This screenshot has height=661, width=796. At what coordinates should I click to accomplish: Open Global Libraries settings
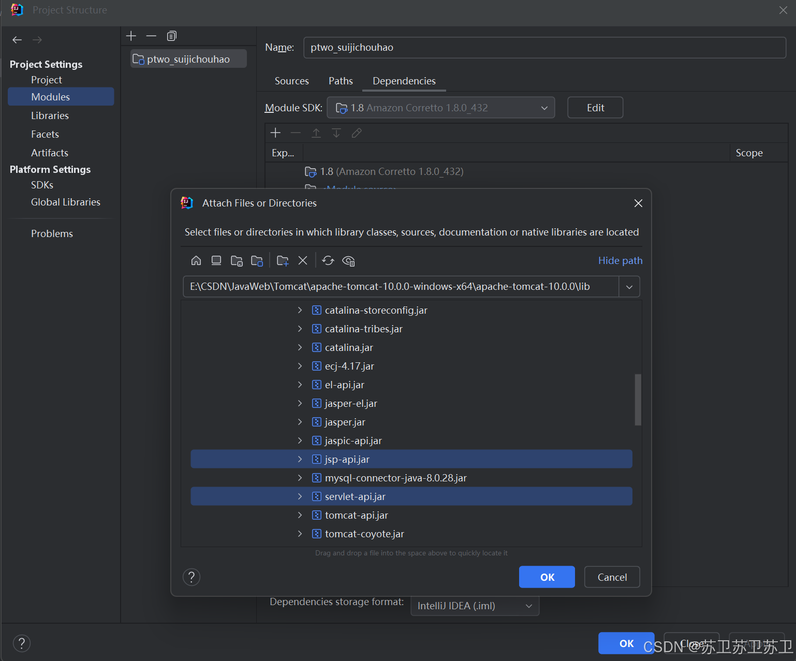click(x=66, y=202)
